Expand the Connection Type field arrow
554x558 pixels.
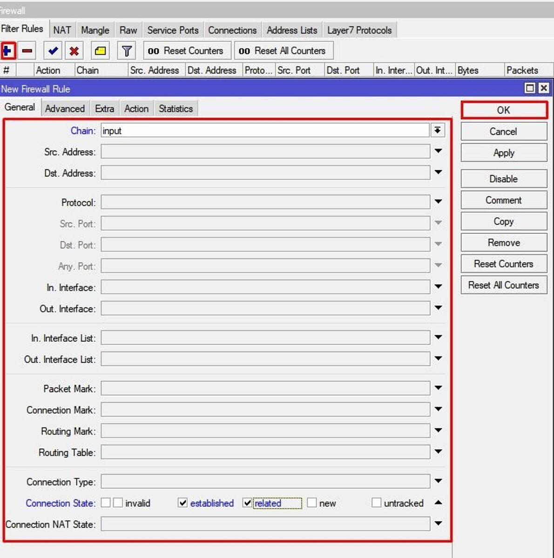(438, 481)
